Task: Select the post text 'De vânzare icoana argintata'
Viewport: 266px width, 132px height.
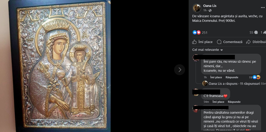Action: coord(213,16)
